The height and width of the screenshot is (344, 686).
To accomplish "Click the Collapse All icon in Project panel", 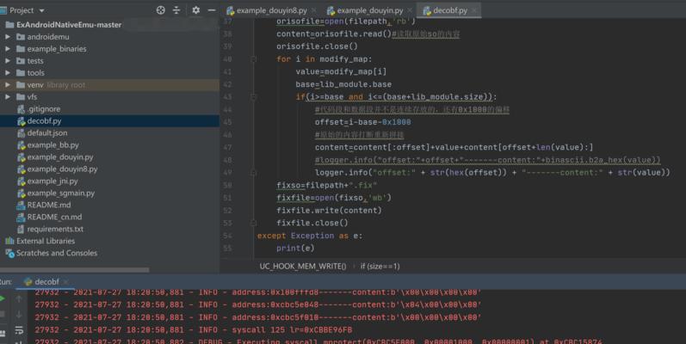I will pyautogui.click(x=176, y=10).
